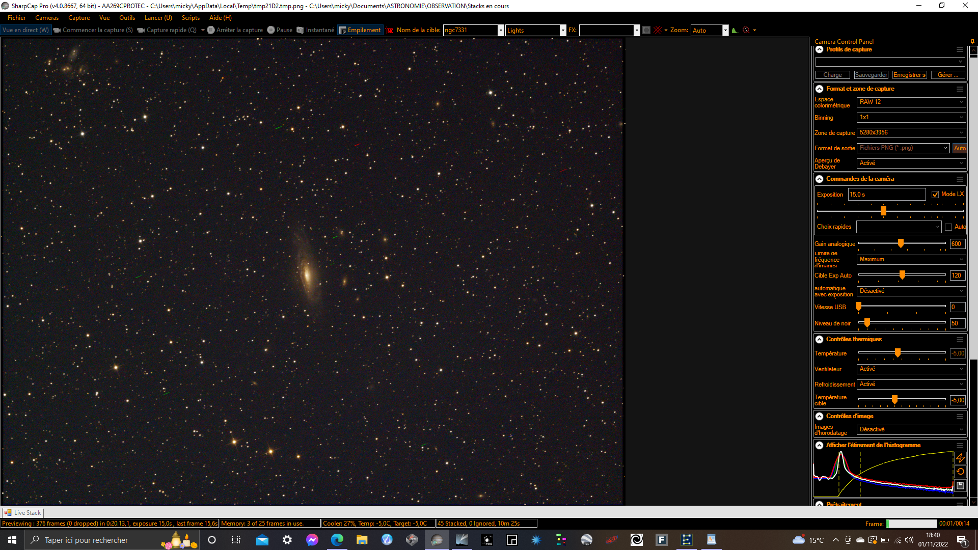Open the Fichier menu
This screenshot has height=550, width=978.
17,18
